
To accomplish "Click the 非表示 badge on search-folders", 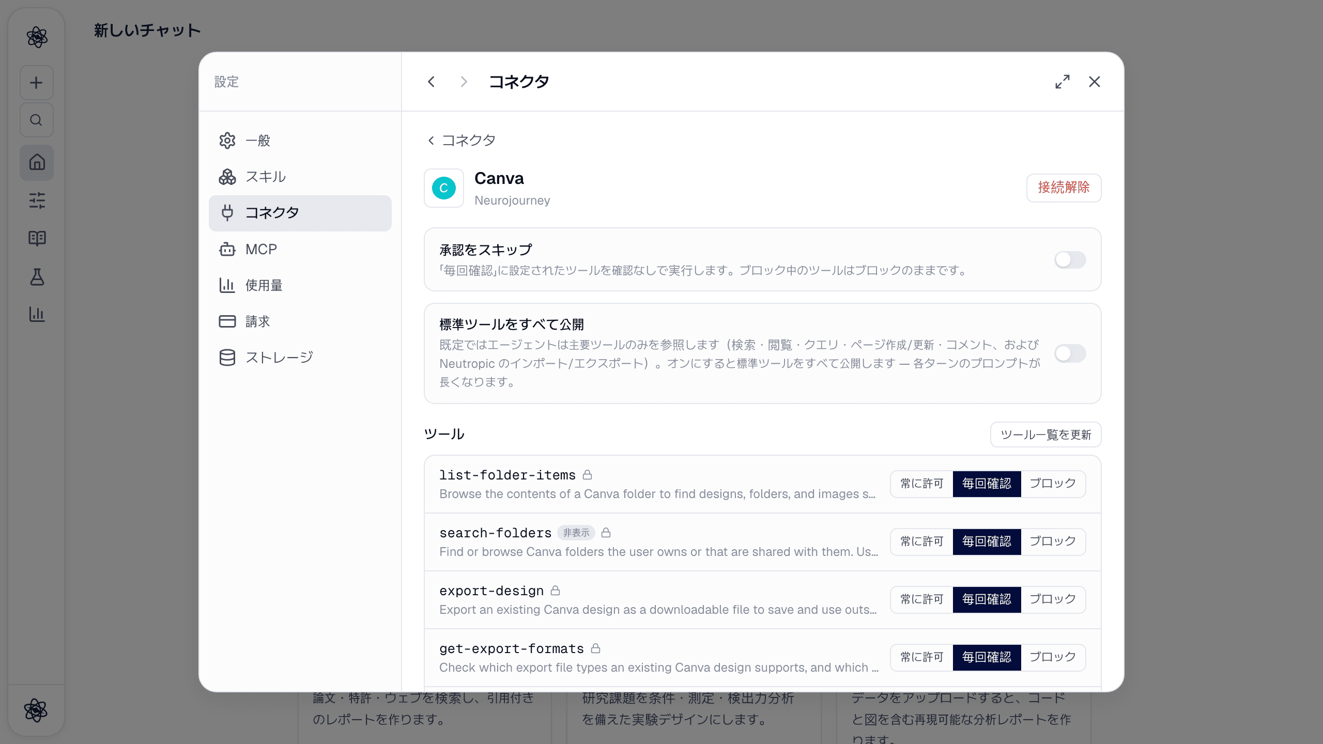I will pyautogui.click(x=576, y=533).
